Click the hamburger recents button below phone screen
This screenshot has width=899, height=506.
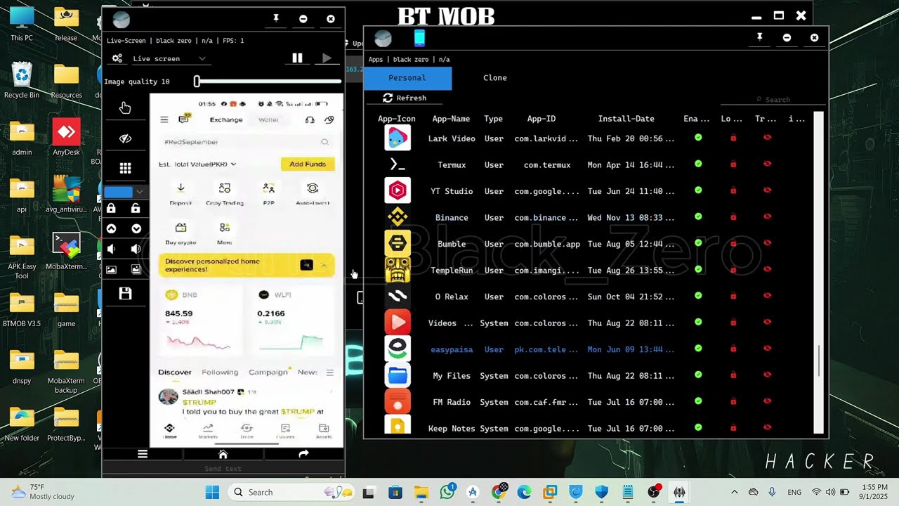click(x=143, y=454)
